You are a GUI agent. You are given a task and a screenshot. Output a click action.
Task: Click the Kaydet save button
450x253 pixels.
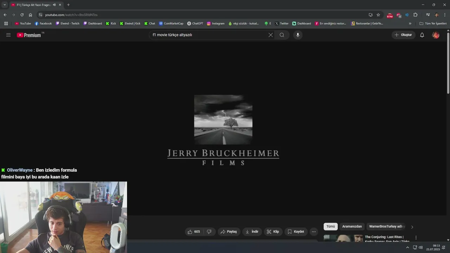[x=296, y=232]
